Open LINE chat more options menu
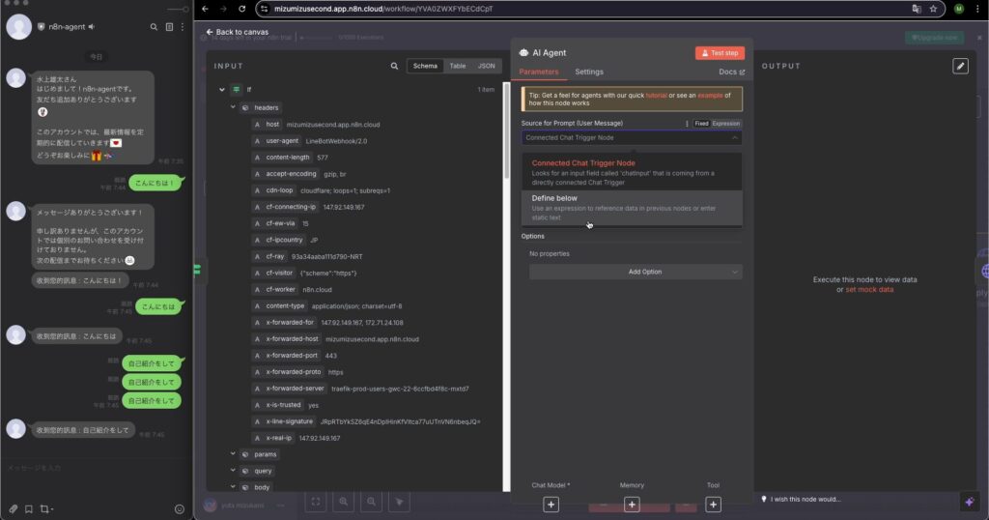The image size is (989, 520). [x=183, y=27]
